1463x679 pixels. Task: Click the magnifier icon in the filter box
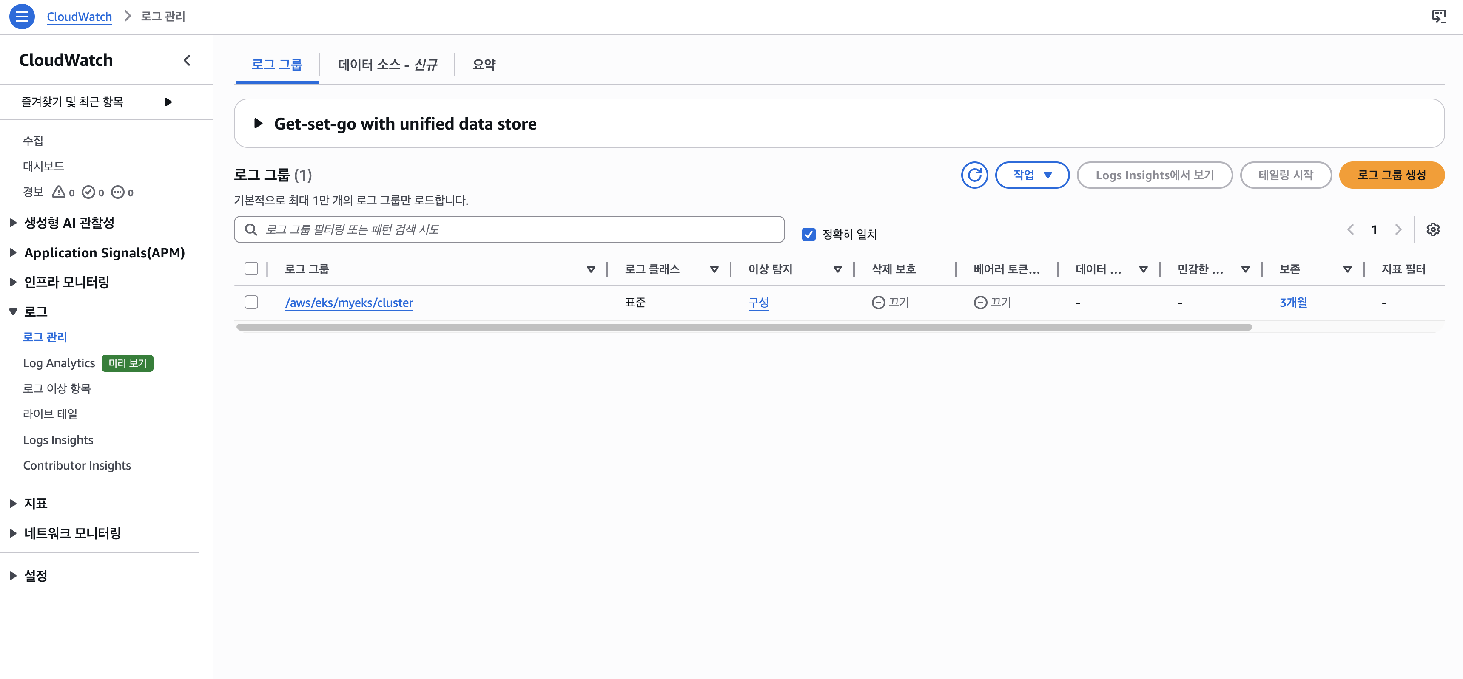250,229
